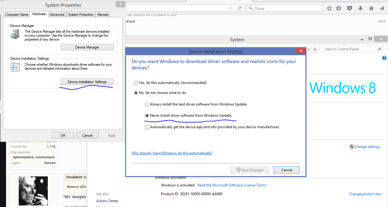Open the browser address bar dropdown arrow
This screenshot has width=388, height=207.
coord(230,8)
